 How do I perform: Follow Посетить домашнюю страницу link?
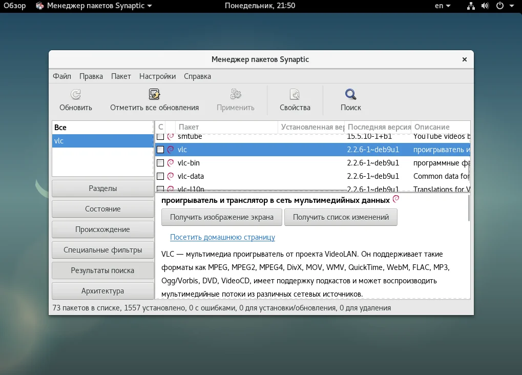click(x=222, y=237)
